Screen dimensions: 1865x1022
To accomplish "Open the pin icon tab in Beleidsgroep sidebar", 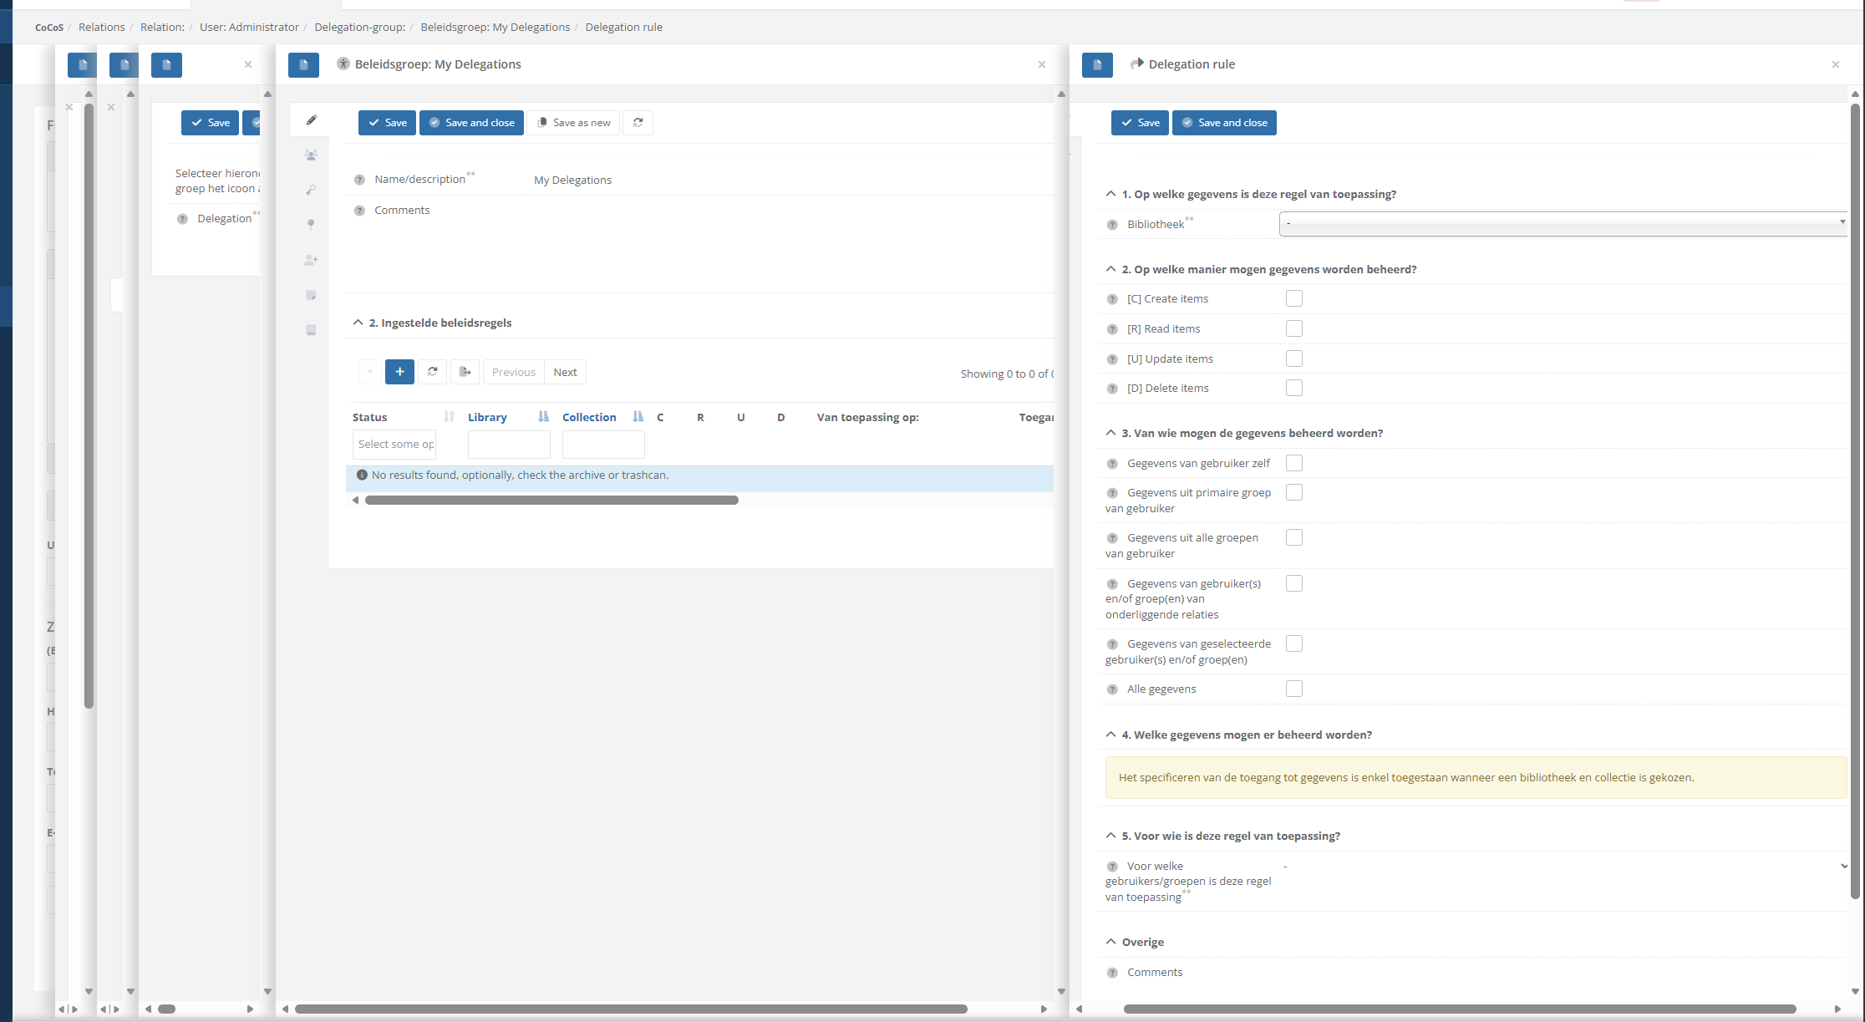I will tap(311, 225).
